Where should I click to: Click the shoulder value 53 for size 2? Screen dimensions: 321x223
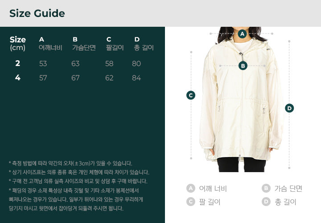pyautogui.click(x=43, y=63)
